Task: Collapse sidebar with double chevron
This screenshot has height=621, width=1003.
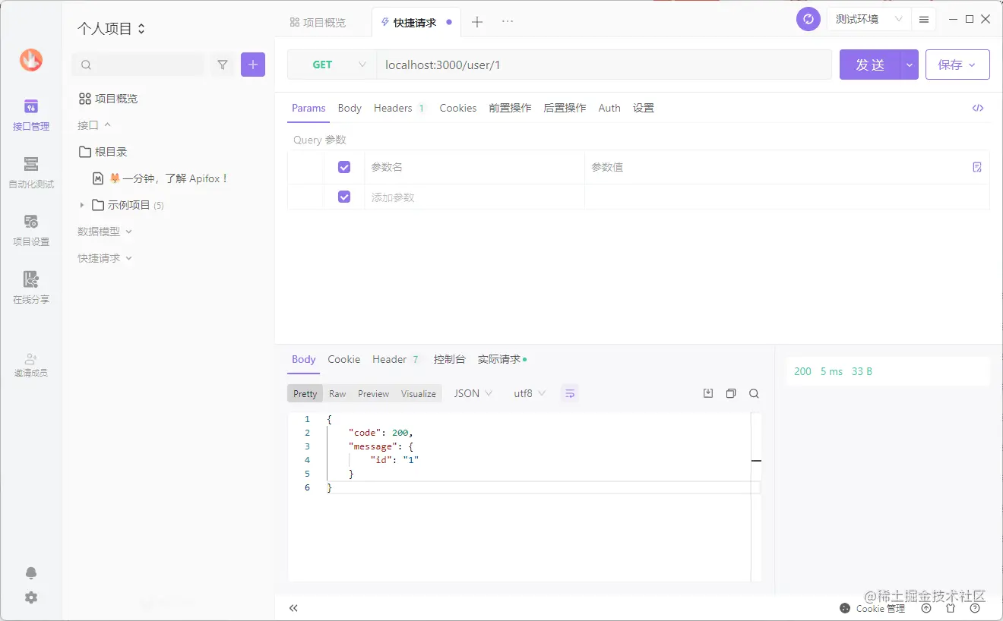Action: pyautogui.click(x=293, y=608)
